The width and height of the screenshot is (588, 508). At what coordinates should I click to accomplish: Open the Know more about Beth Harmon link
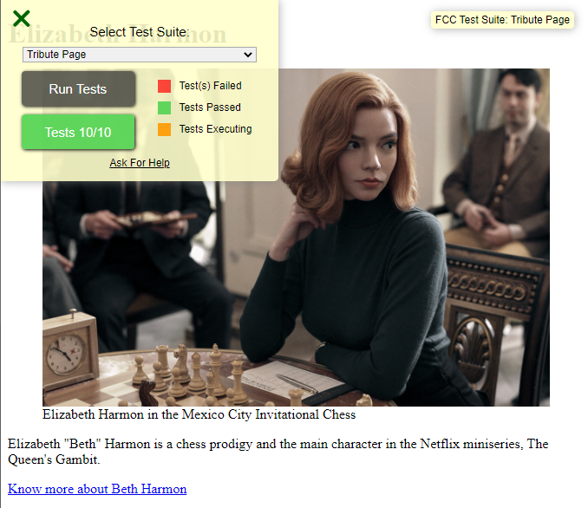[x=97, y=489]
